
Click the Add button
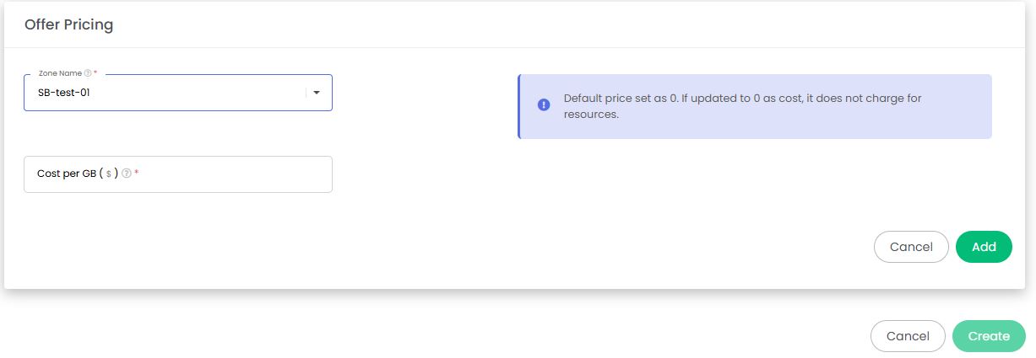[984, 247]
